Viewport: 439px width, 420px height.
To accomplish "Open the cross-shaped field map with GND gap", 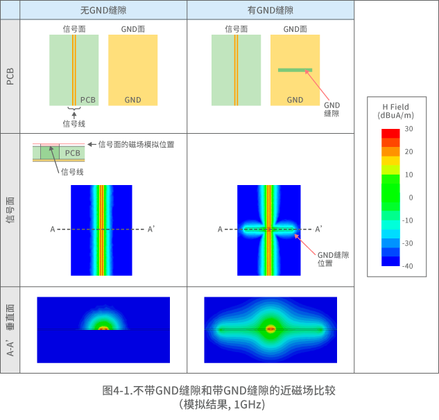I will tap(268, 230).
